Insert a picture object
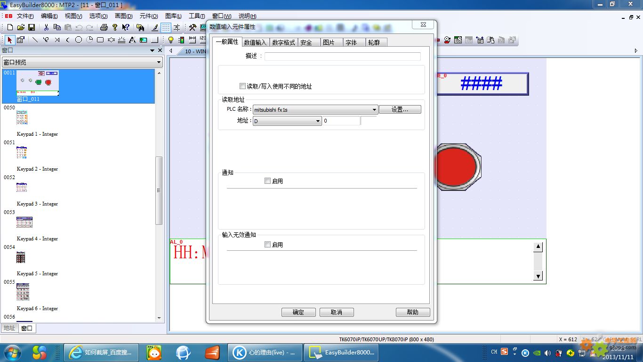643x362 pixels. [143, 40]
